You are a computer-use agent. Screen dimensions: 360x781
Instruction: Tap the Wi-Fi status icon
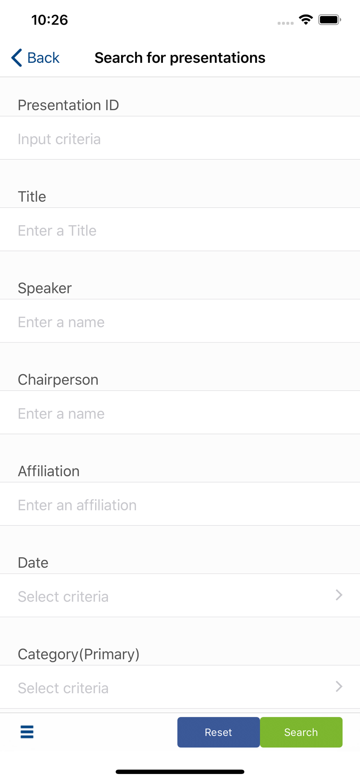point(306,20)
